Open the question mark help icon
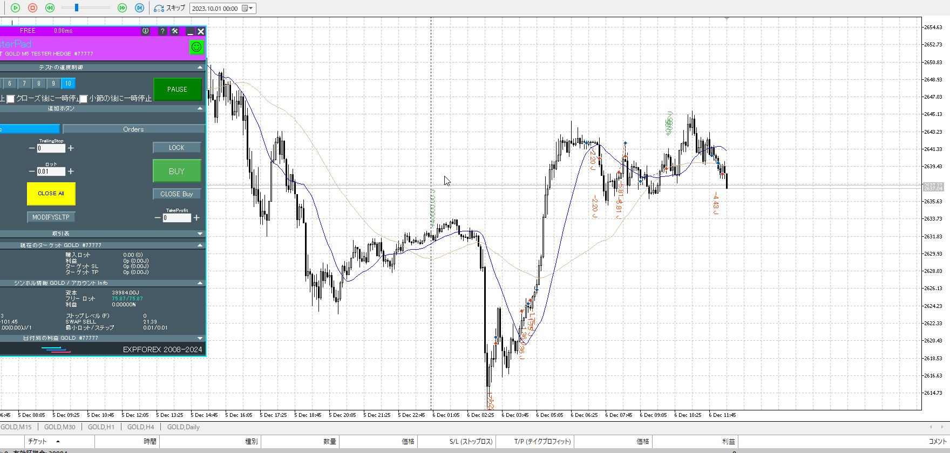Screen dimensions: 950x453 [x=162, y=31]
